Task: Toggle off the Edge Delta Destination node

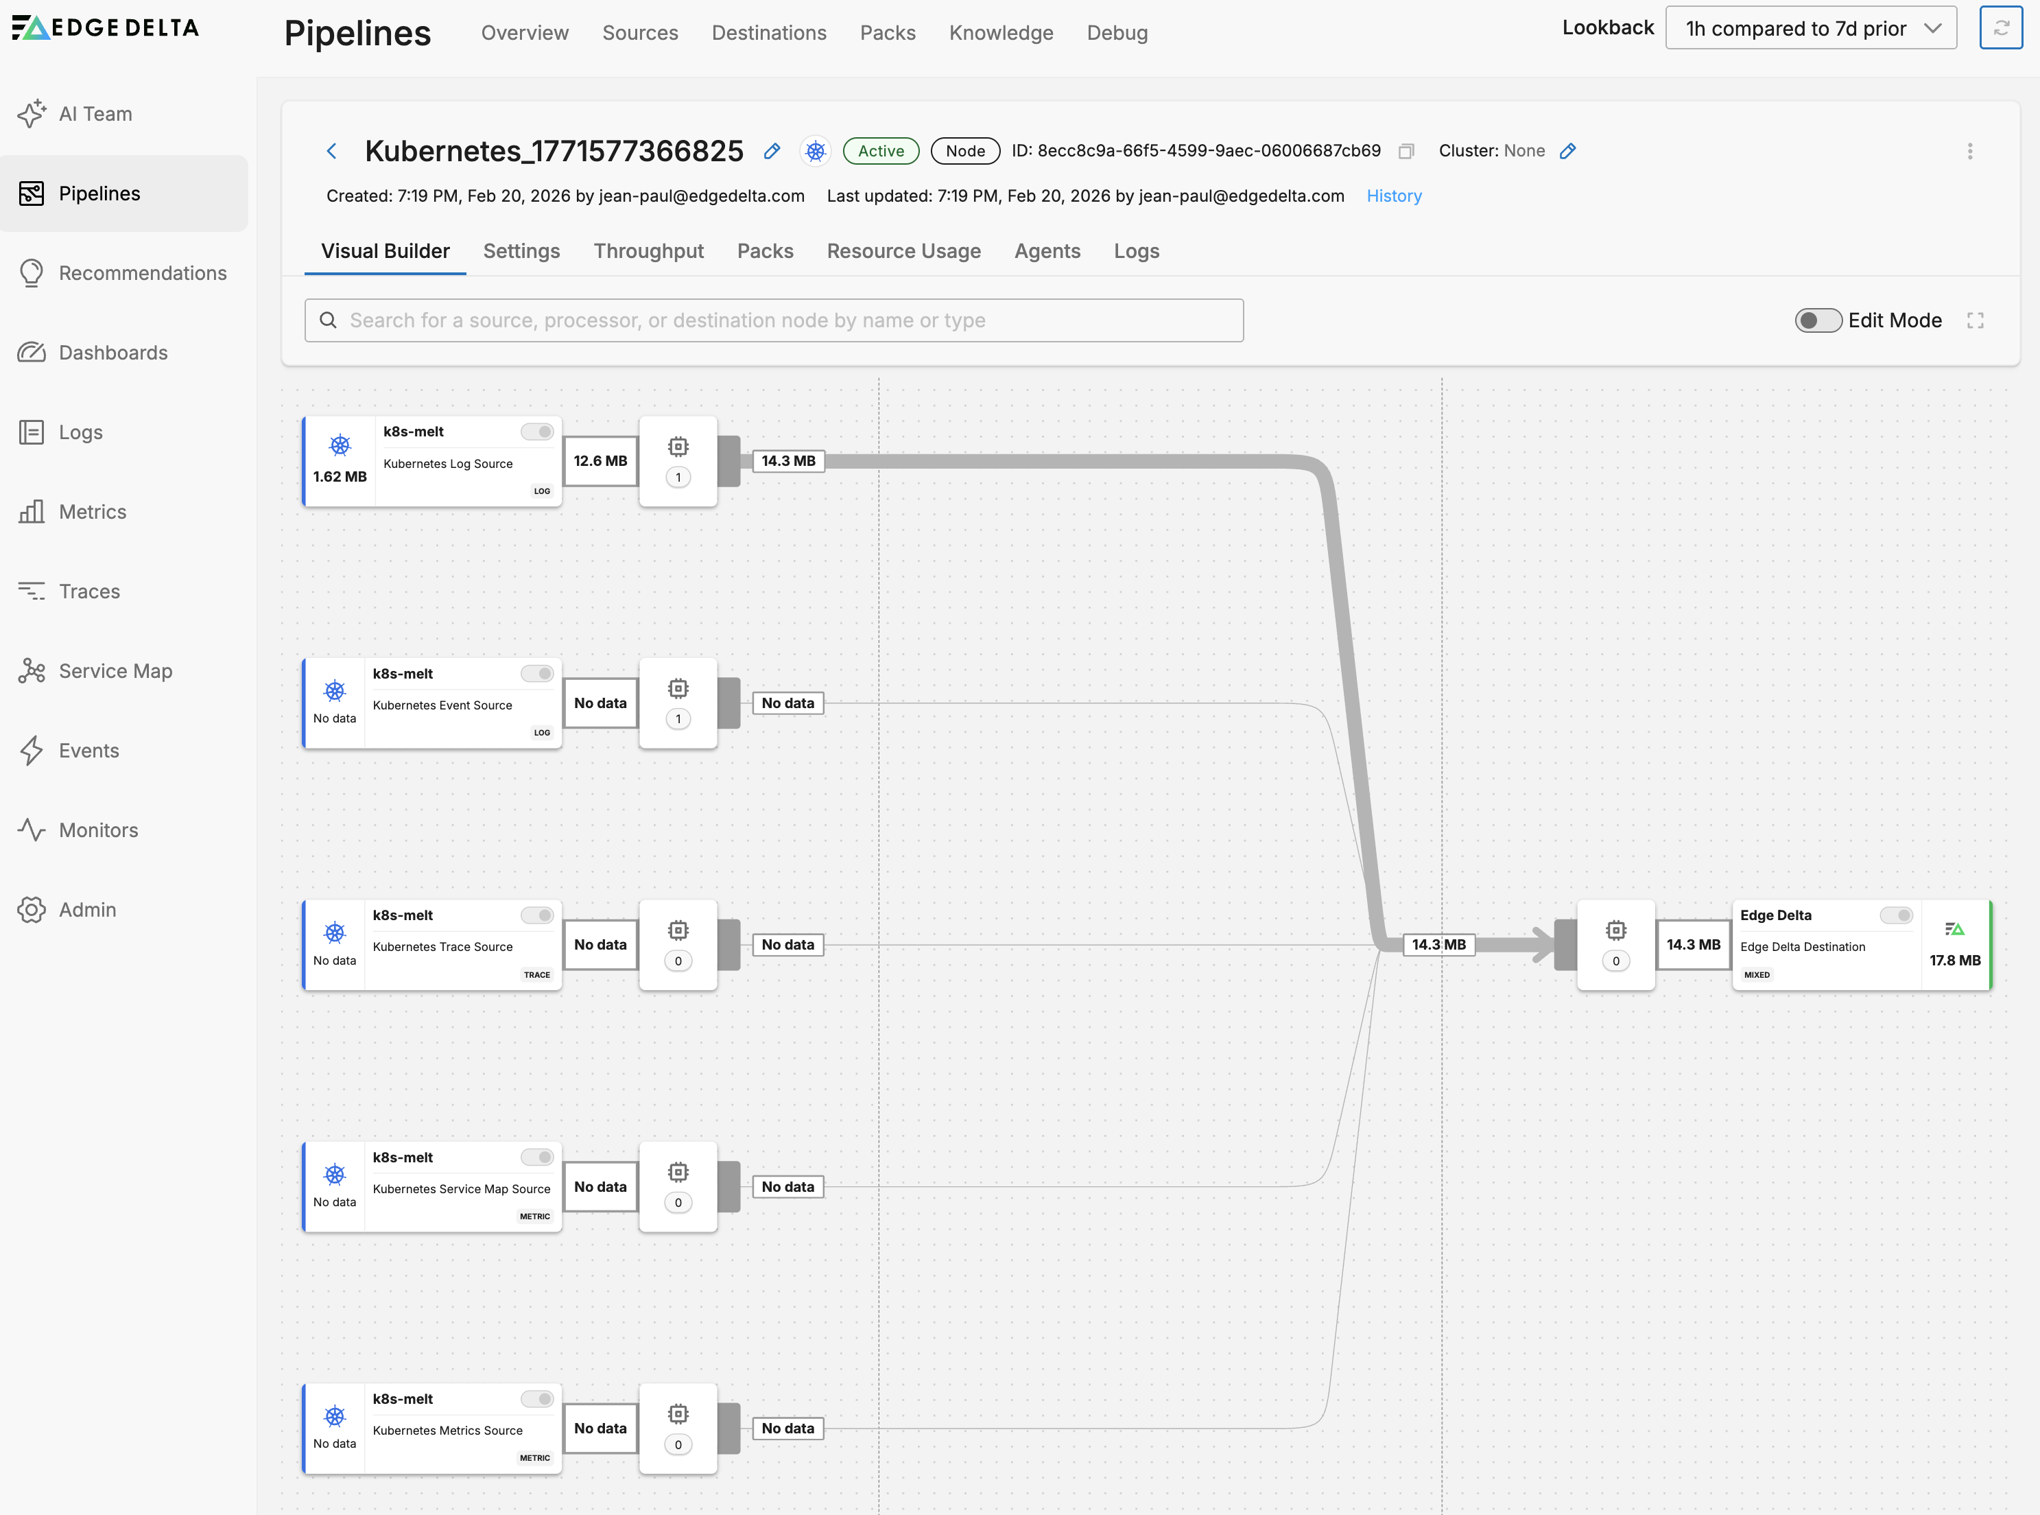Action: 1896,915
